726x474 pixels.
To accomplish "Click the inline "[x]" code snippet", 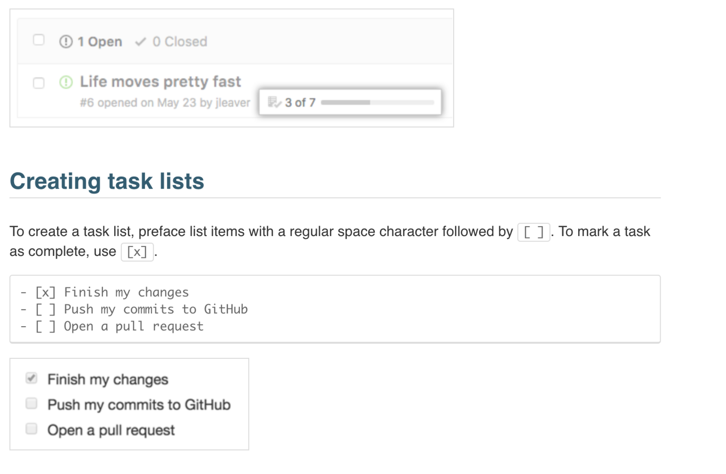I will 137,252.
